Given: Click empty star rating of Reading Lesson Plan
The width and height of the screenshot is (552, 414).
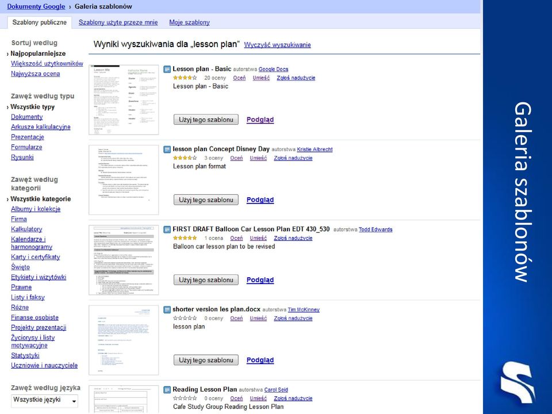Looking at the screenshot, I should 185,398.
